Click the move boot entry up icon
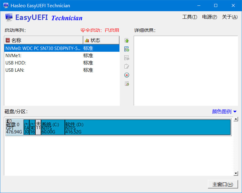 click(127, 41)
